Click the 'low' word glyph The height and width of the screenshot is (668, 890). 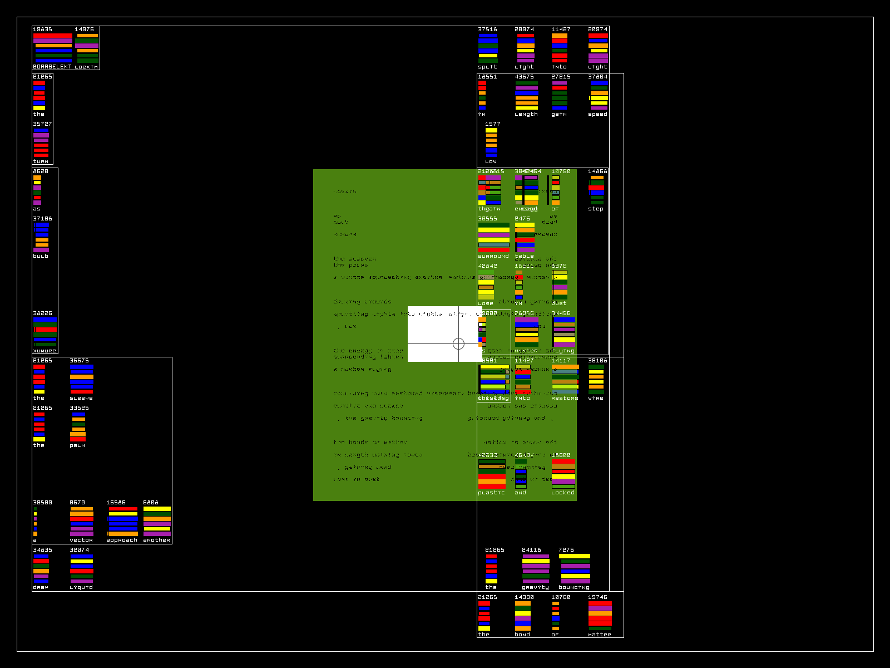pyautogui.click(x=491, y=143)
